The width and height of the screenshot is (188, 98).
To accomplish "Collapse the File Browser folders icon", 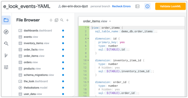I will click(51, 20).
